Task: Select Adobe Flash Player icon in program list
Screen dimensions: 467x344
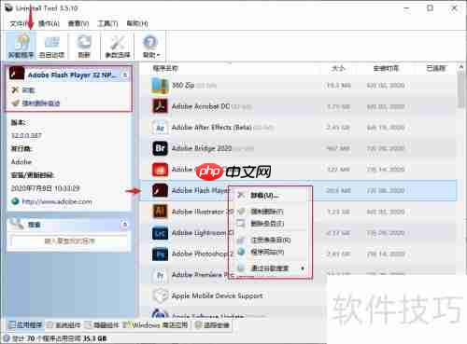Action: (160, 190)
